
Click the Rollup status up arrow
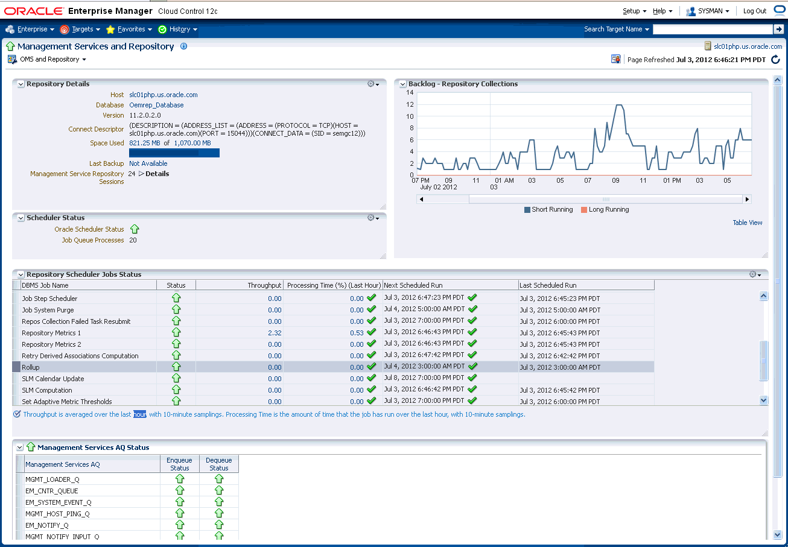(176, 367)
